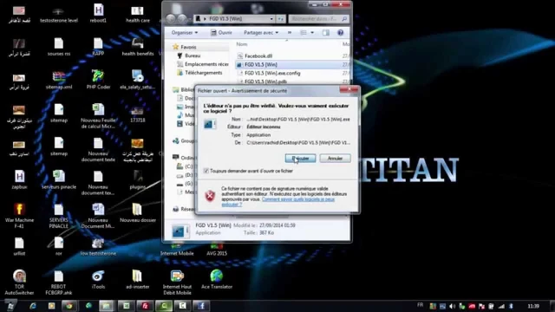
Task: Click the 173718 desktop icon
Action: pos(138,114)
